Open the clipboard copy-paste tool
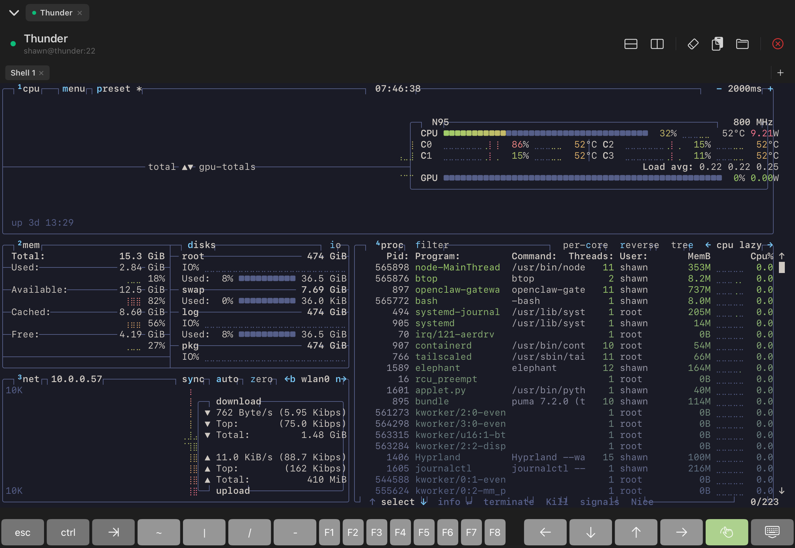Screen dimensions: 795x548 pyautogui.click(x=717, y=44)
